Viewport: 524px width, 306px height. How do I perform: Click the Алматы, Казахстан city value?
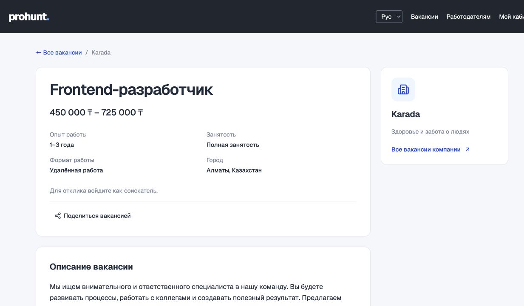[234, 170]
